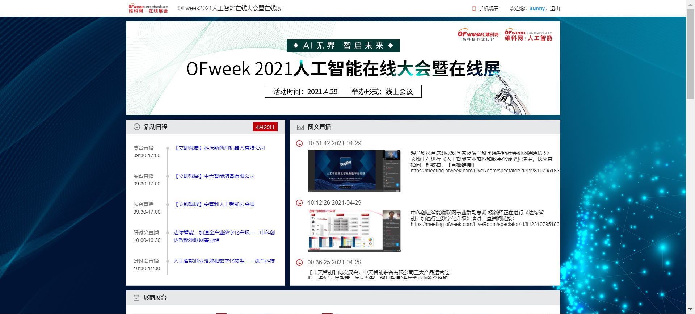This screenshot has width=695, height=314.
Task: Click the clock icon beside 活动日程
Action: [137, 127]
